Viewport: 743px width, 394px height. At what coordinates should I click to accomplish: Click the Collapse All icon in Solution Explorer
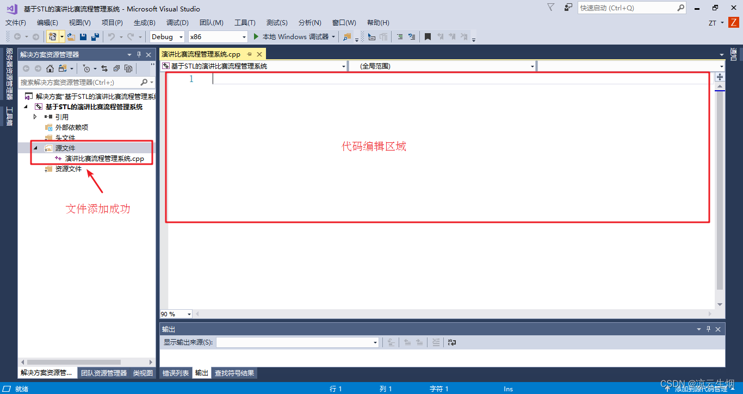[x=117, y=68]
